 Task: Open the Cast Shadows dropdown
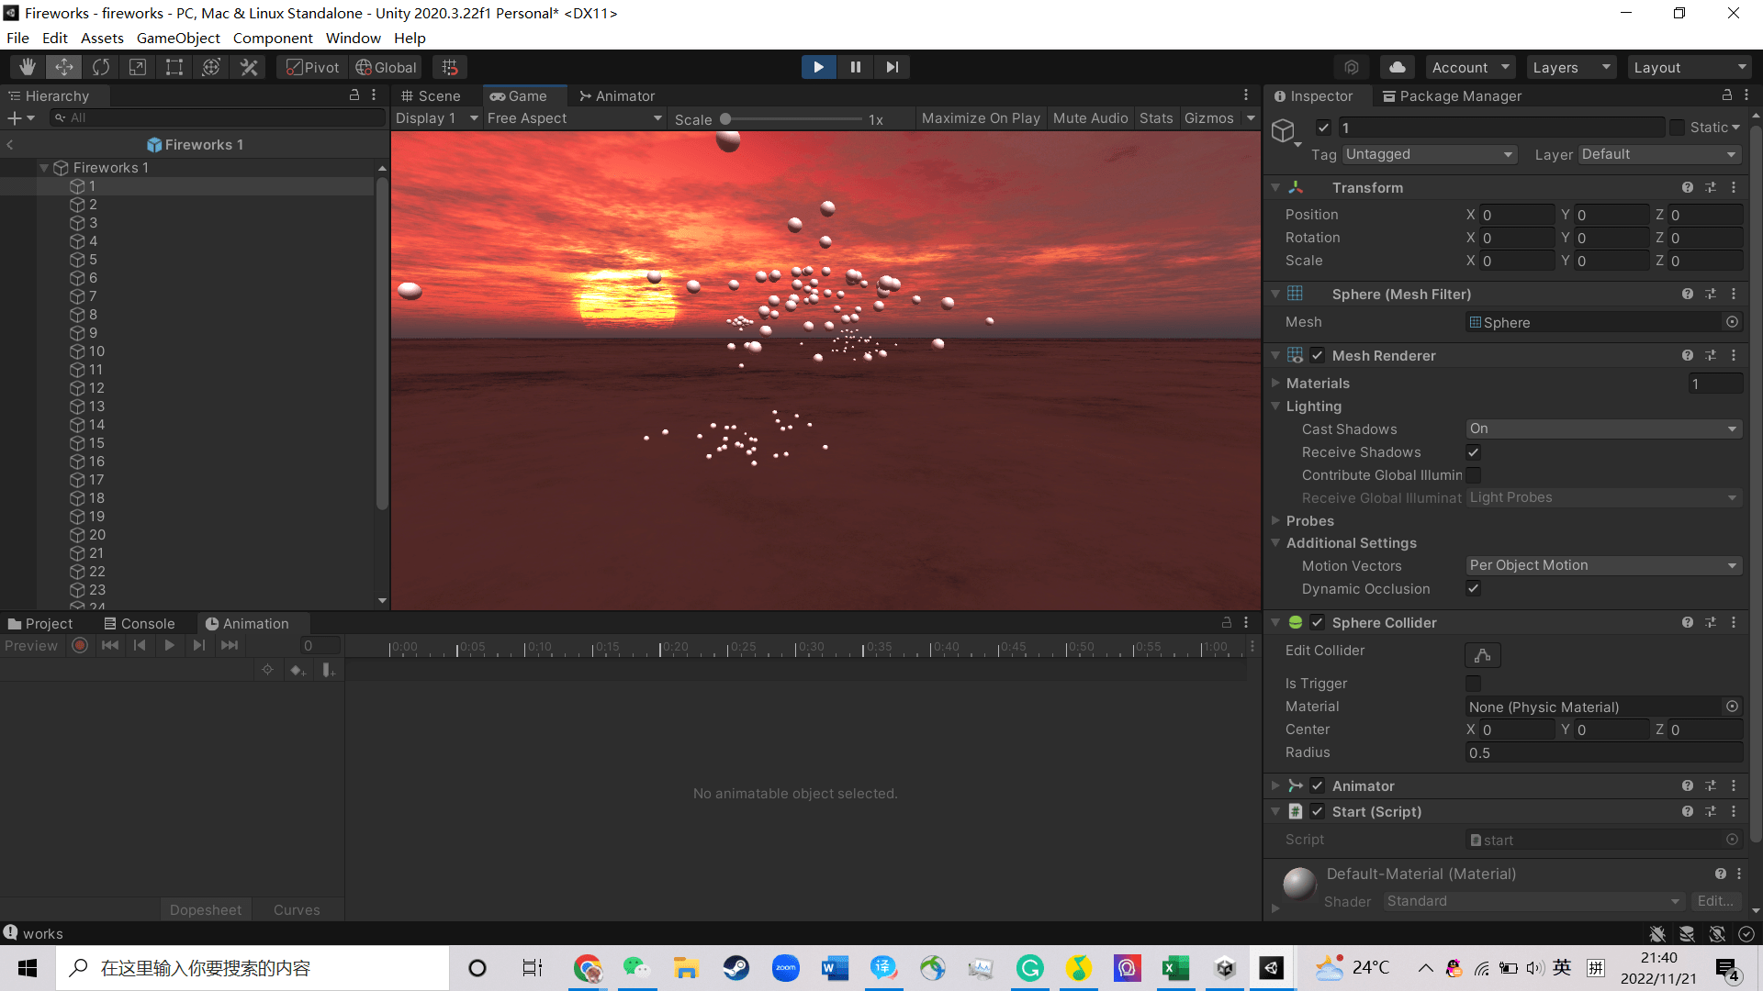click(x=1602, y=428)
